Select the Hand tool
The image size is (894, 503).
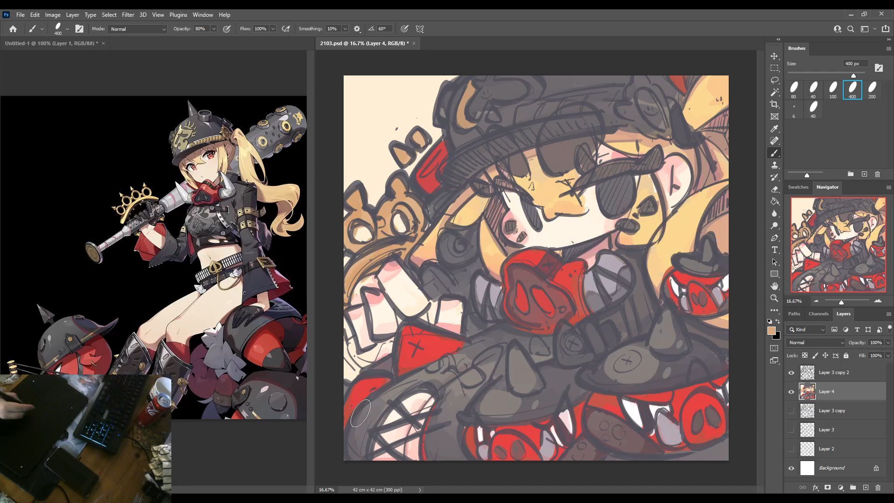(774, 286)
